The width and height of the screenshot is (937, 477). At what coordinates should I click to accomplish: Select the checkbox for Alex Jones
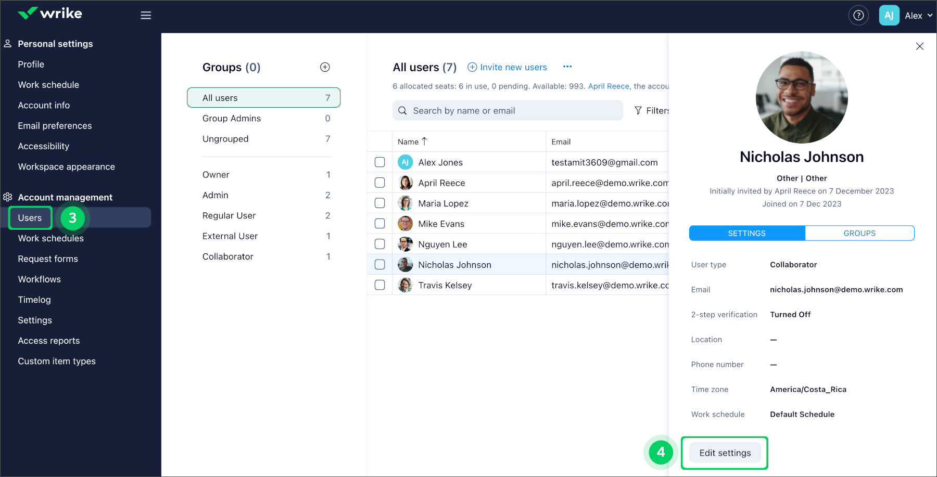coord(379,162)
